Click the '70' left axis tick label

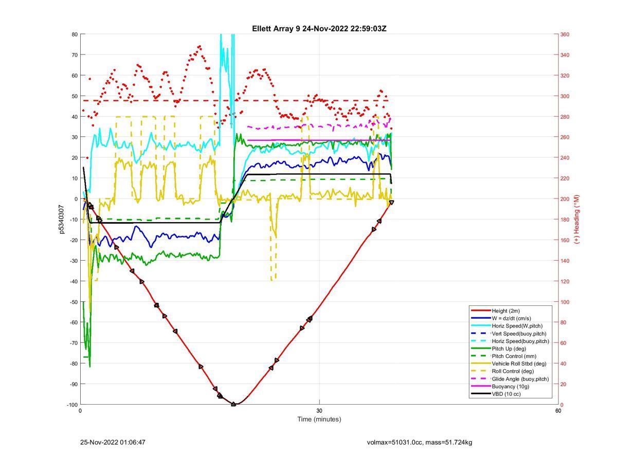(x=75, y=55)
